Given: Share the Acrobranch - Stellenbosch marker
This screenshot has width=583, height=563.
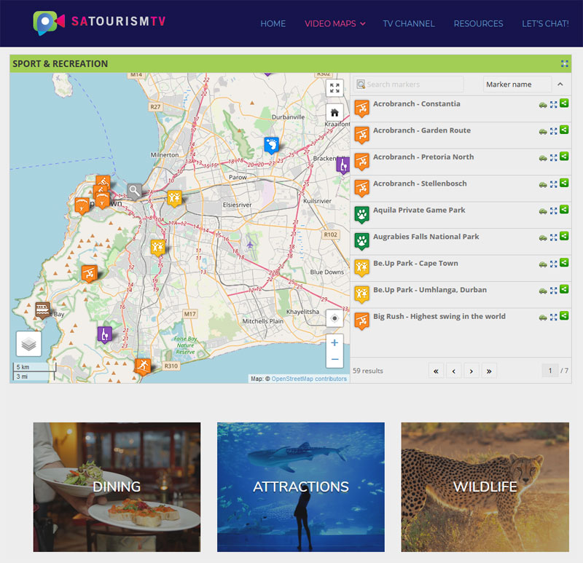Looking at the screenshot, I should 564,183.
